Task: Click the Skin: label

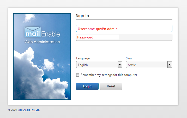Action: tap(129, 58)
